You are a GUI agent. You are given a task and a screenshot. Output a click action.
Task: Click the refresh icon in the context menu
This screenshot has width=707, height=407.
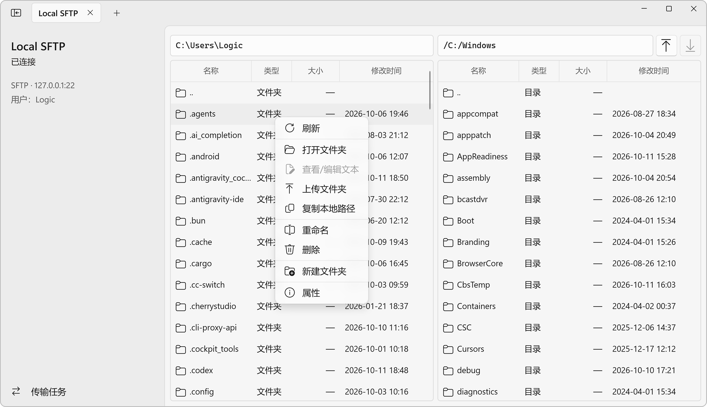point(290,128)
